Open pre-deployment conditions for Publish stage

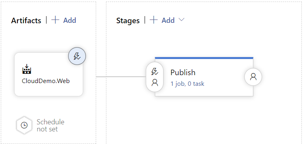click(x=154, y=77)
